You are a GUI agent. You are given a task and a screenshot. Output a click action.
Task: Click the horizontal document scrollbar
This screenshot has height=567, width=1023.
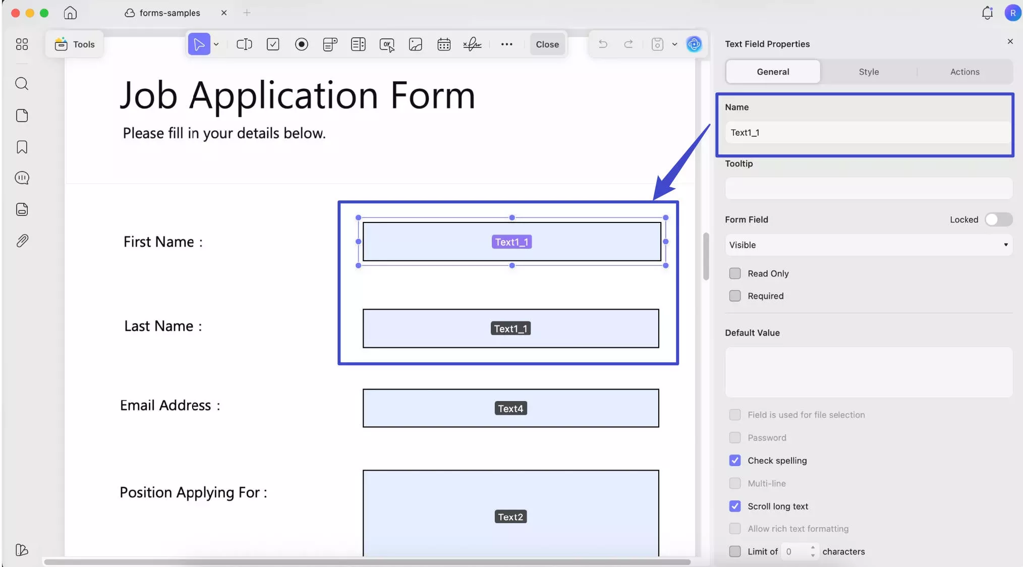click(x=367, y=561)
